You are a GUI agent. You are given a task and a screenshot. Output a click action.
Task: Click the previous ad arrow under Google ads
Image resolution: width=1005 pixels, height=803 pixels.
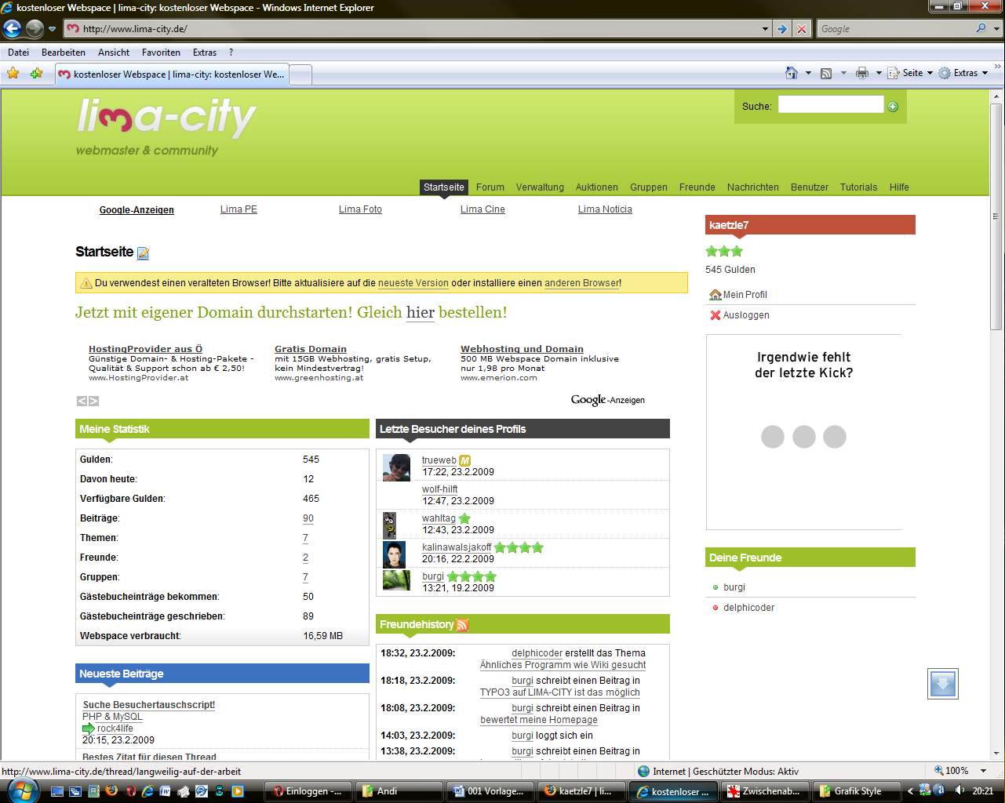[x=82, y=401]
